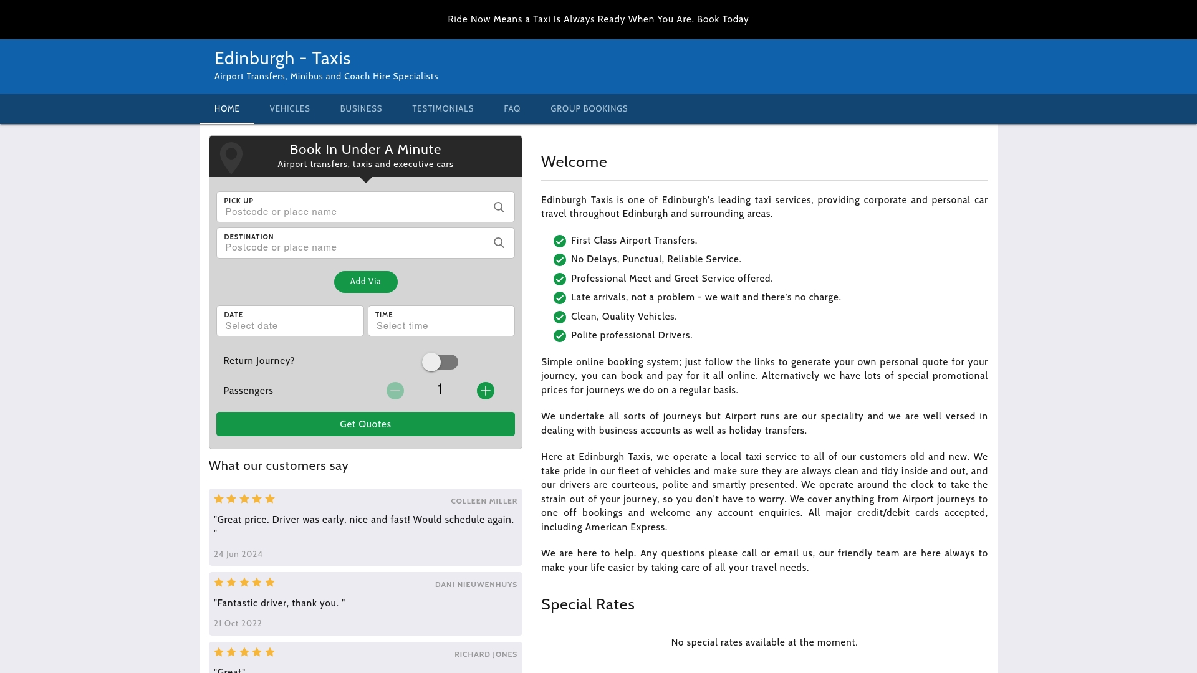Screen dimensions: 1197x673
Task: Click the minus icon to reduce passengers
Action: [395, 391]
